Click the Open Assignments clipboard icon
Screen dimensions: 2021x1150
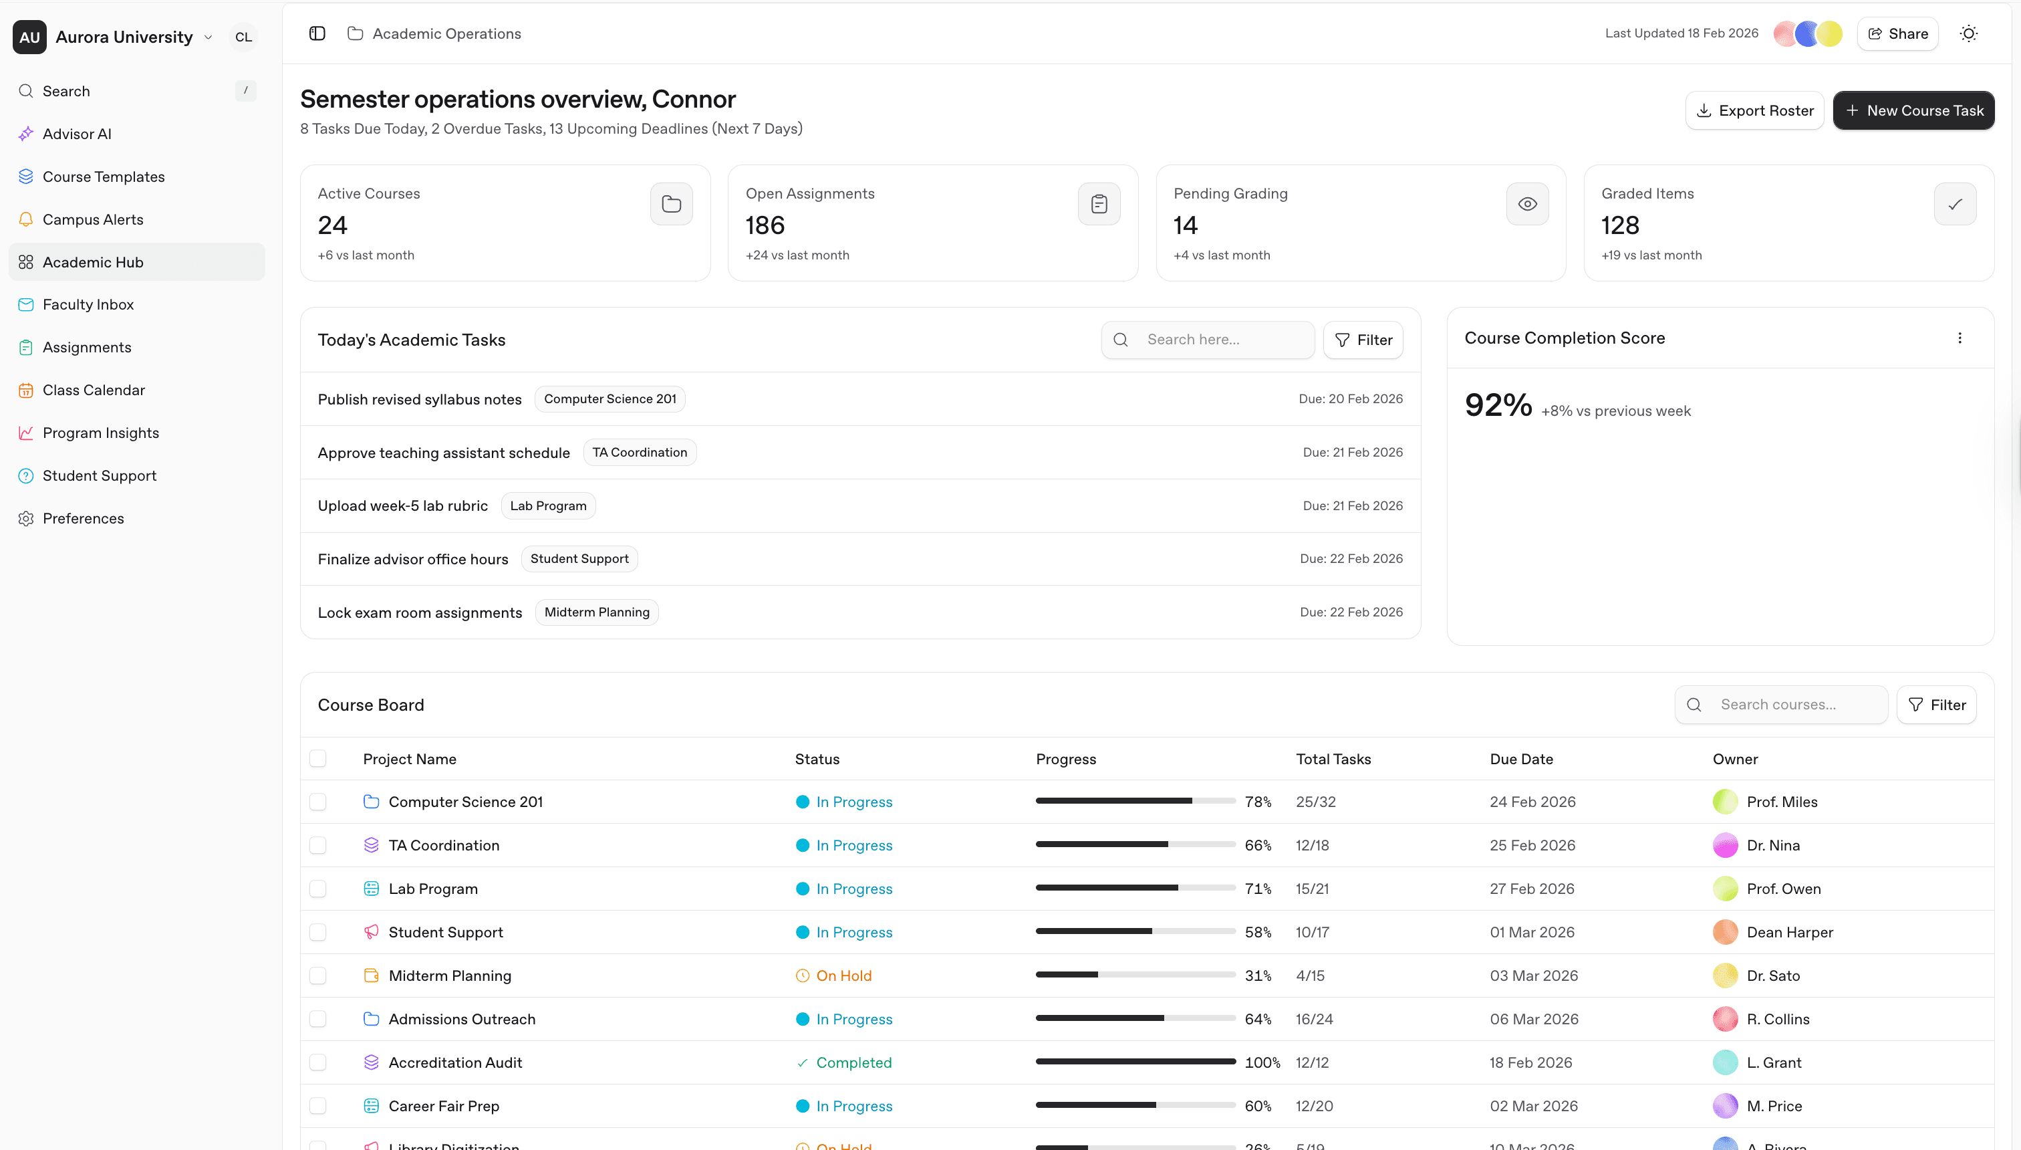pyautogui.click(x=1099, y=204)
